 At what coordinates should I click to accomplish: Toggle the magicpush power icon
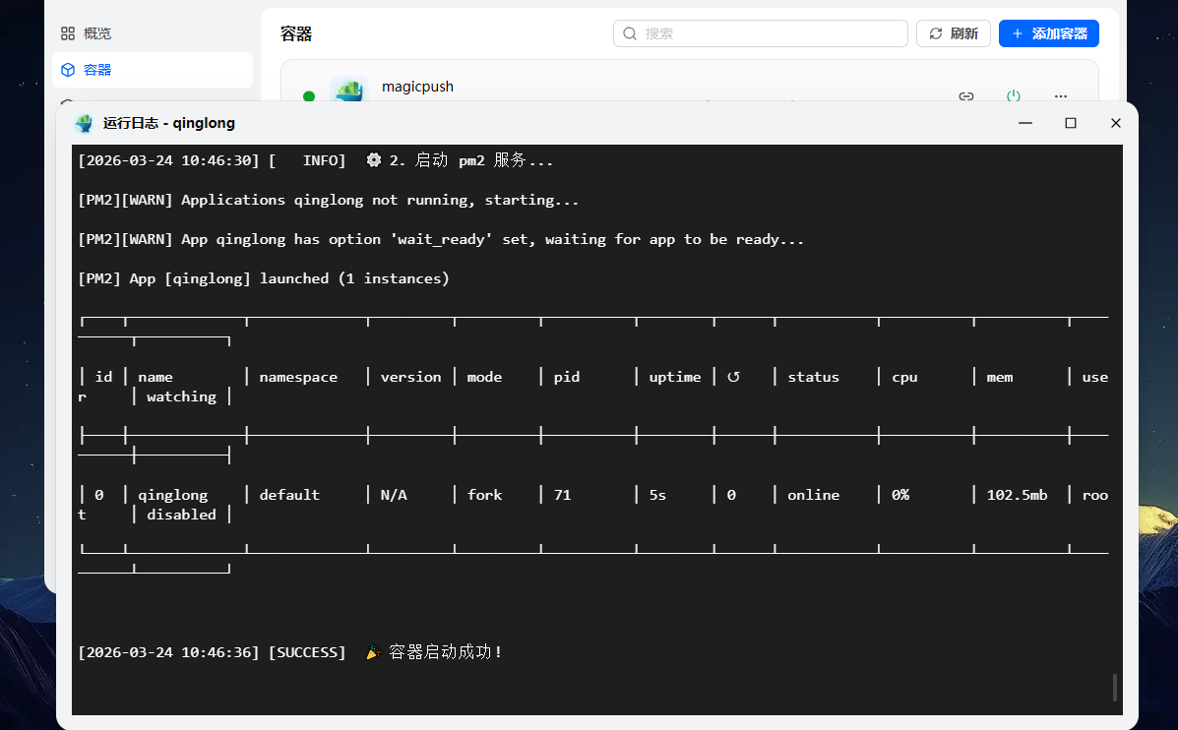coord(1014,95)
